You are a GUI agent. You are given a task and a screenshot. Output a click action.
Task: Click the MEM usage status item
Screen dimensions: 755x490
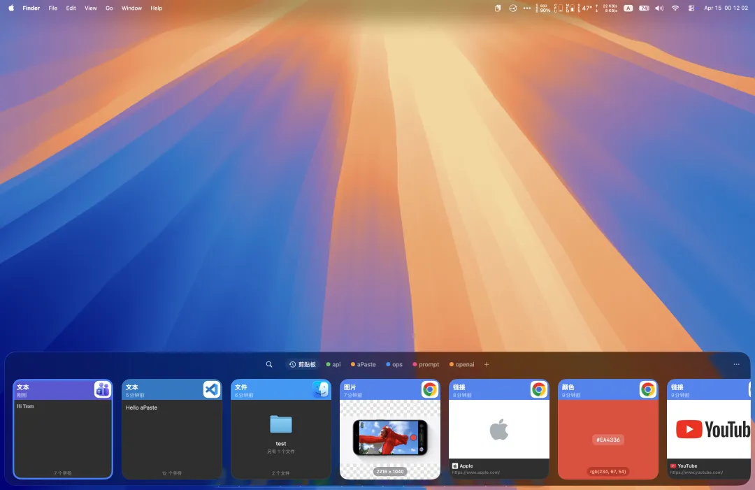tap(570, 8)
